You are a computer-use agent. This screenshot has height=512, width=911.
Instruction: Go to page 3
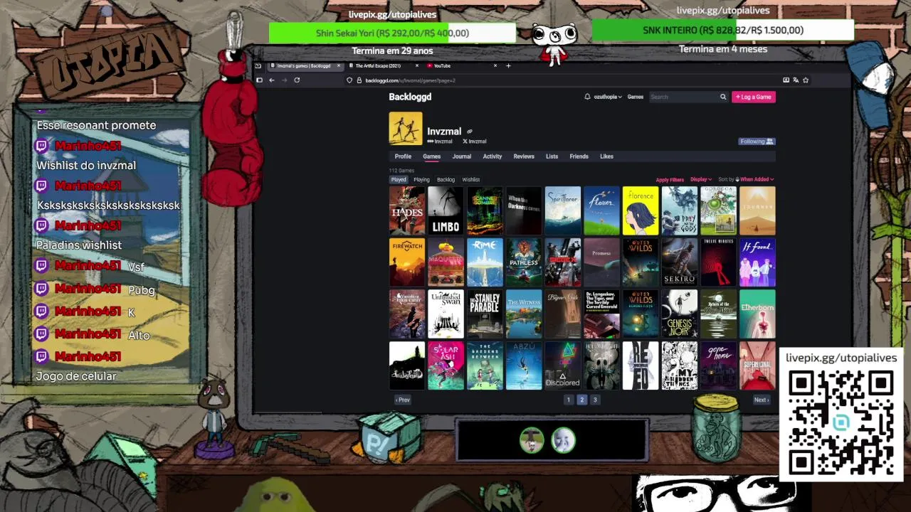coord(595,400)
